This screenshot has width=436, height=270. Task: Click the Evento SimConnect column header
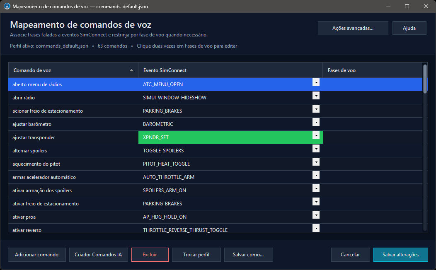pyautogui.click(x=230, y=70)
